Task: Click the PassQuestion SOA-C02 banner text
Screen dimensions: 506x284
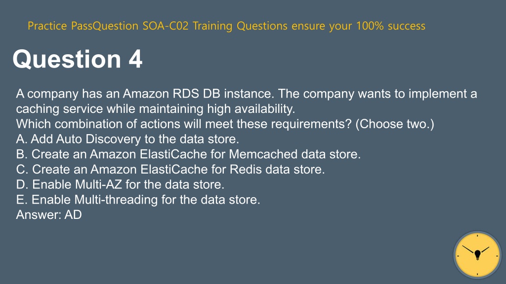Action: tap(226, 26)
